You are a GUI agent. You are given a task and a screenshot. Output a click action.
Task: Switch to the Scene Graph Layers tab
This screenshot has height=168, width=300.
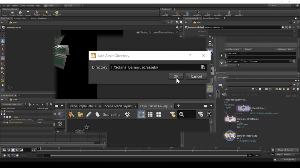click(118, 106)
